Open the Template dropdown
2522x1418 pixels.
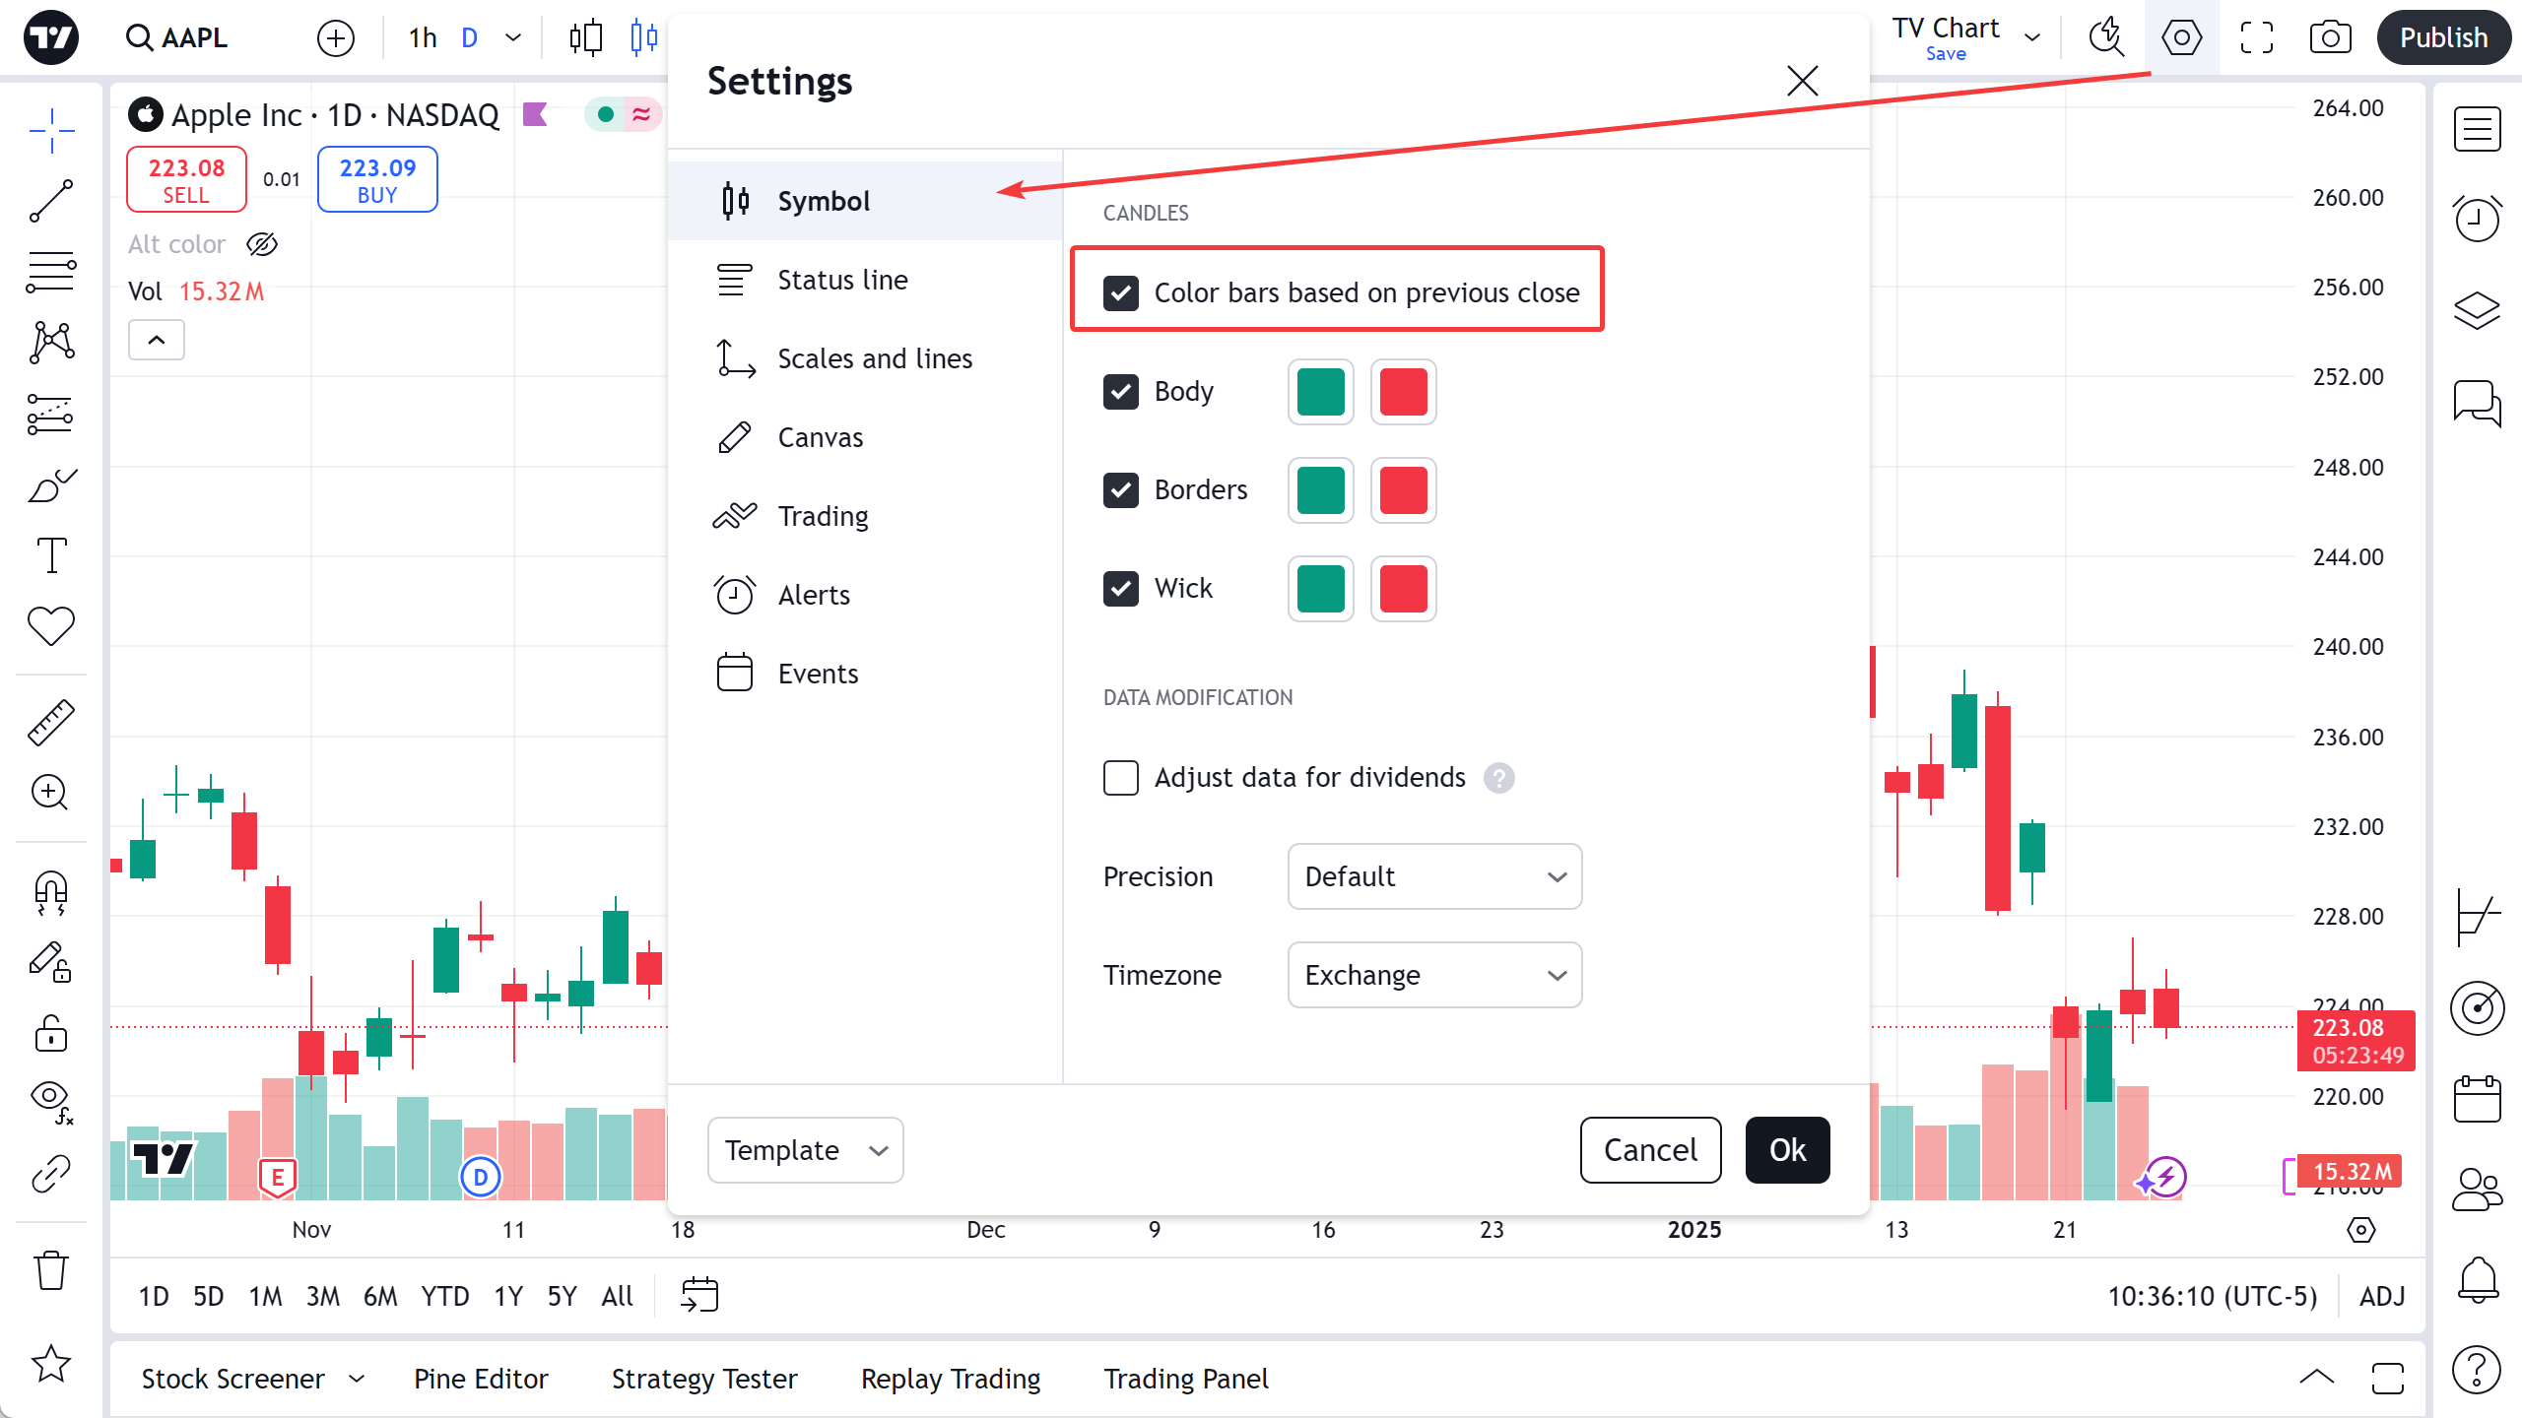point(805,1150)
